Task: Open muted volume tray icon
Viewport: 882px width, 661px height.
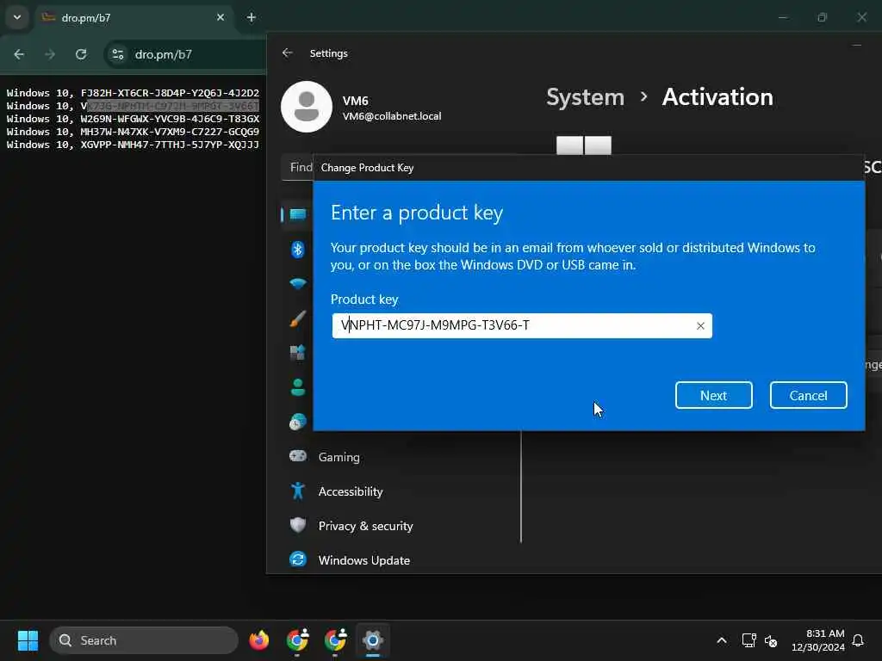Action: point(771,640)
